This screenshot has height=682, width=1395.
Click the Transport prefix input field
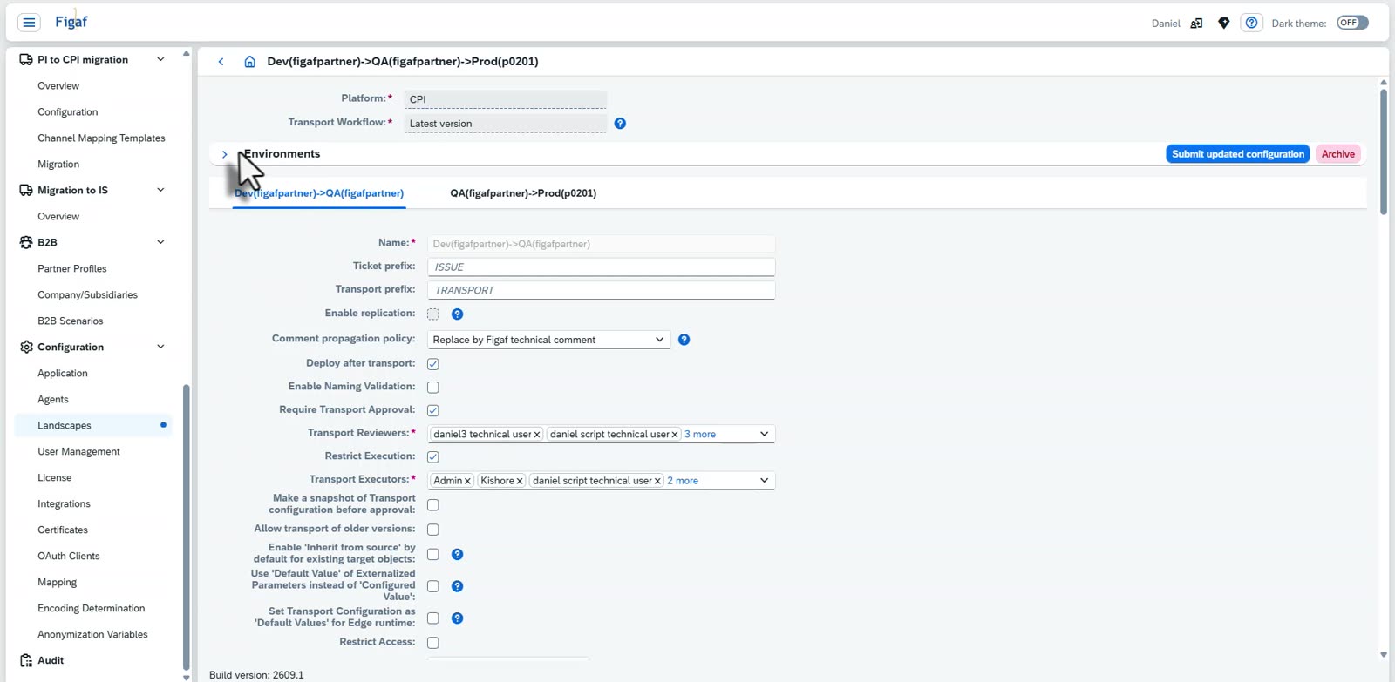click(x=601, y=290)
